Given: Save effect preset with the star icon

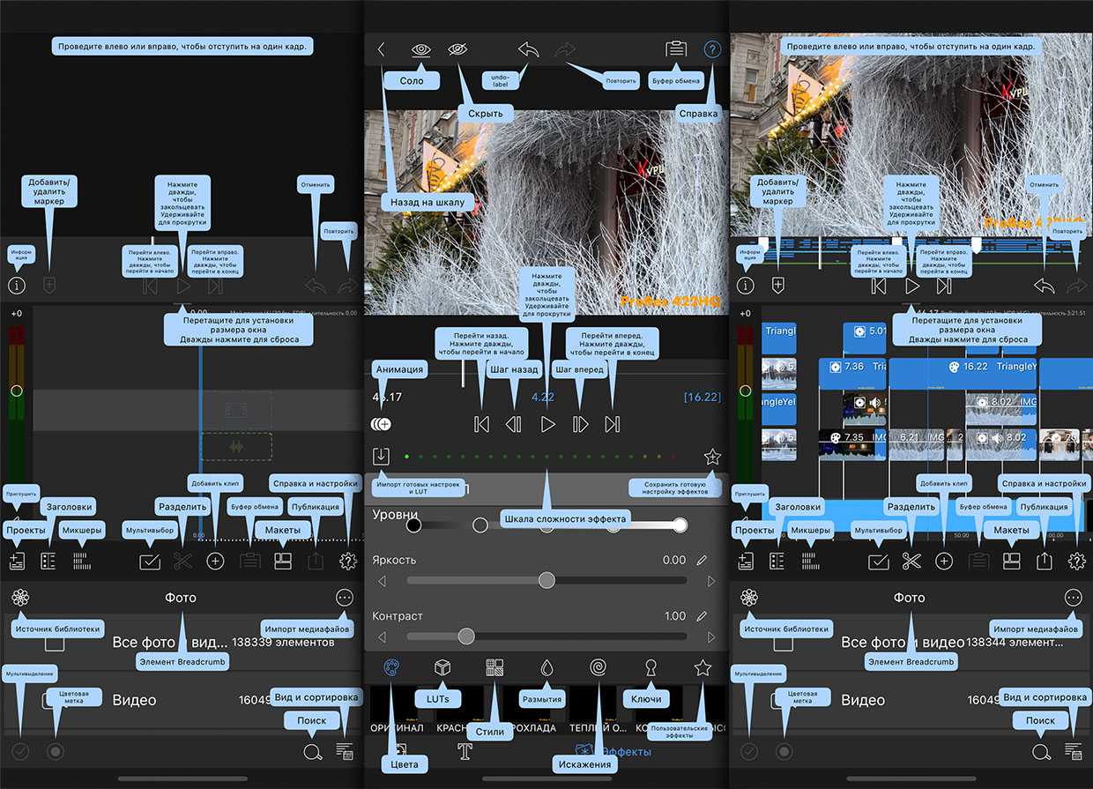Looking at the screenshot, I should (712, 457).
